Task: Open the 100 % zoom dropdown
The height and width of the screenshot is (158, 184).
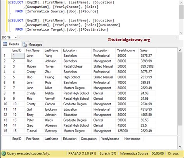Action: tap(16, 37)
